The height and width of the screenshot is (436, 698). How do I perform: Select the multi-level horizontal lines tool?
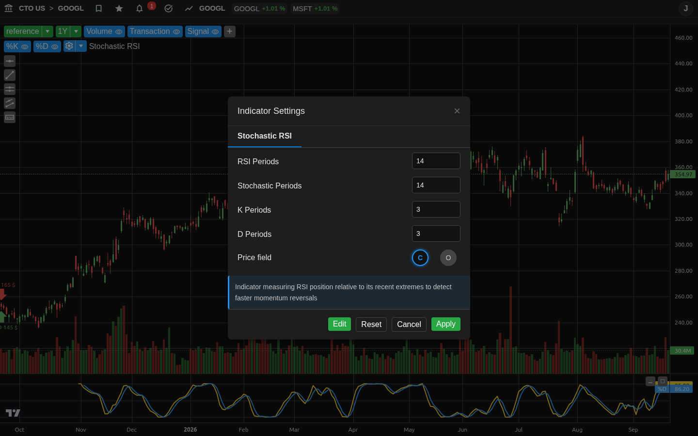10,89
